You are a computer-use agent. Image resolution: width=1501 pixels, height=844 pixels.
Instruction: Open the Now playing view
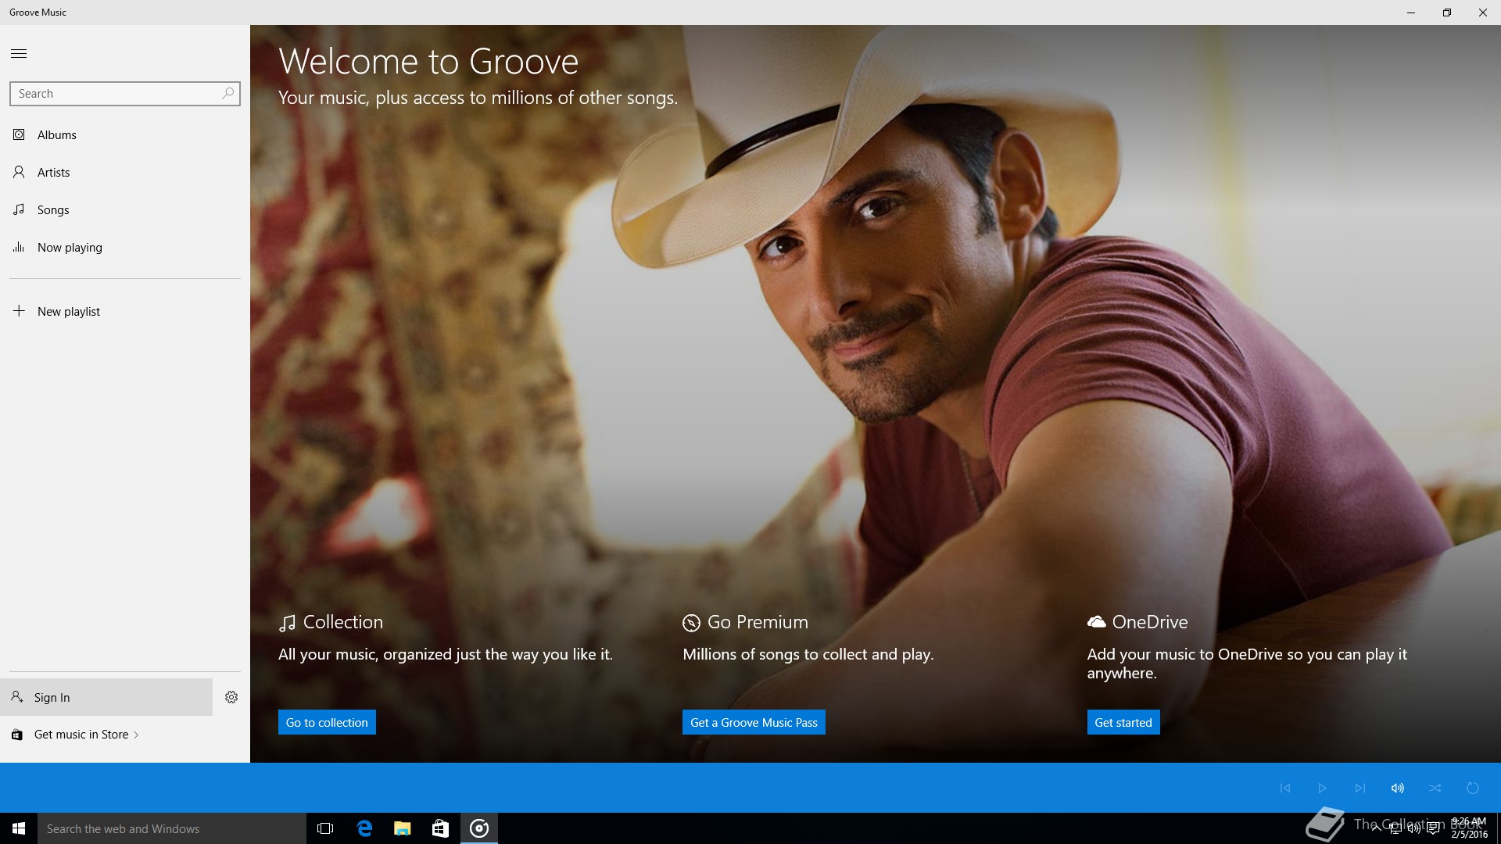[125, 248]
